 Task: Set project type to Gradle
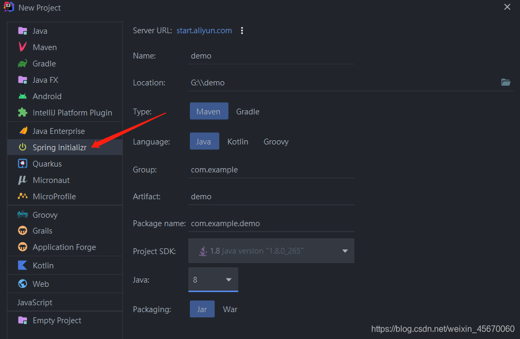(x=248, y=112)
